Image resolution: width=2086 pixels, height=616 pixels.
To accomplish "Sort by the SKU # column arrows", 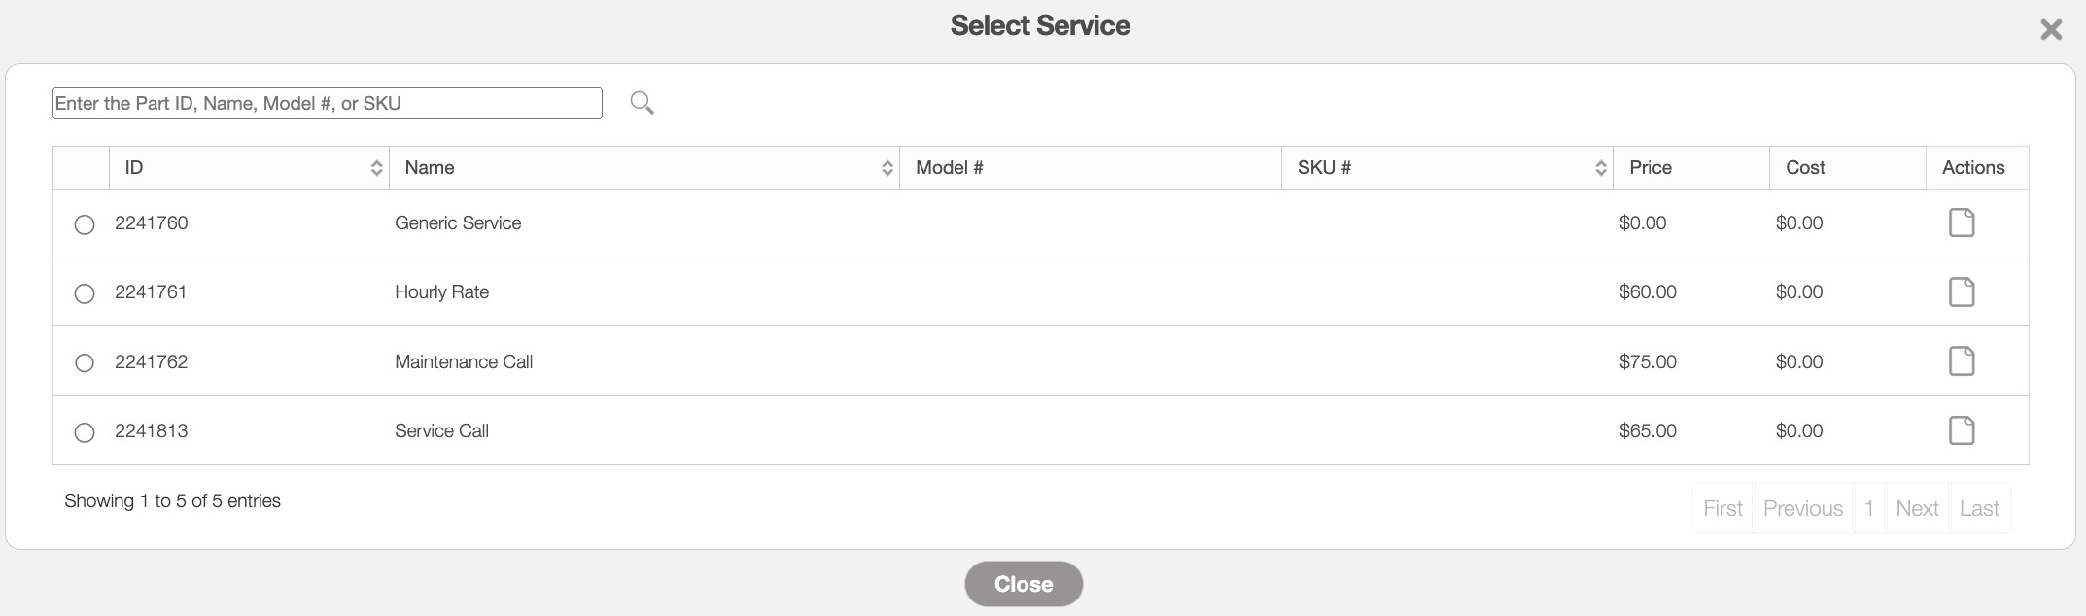I will [x=1600, y=168].
